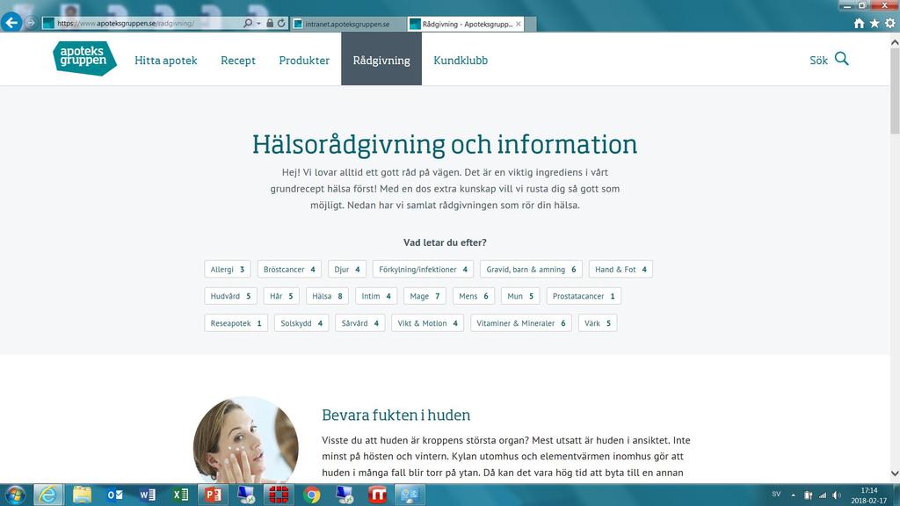Select the Hudvård tag
This screenshot has width=900, height=506.
point(231,297)
